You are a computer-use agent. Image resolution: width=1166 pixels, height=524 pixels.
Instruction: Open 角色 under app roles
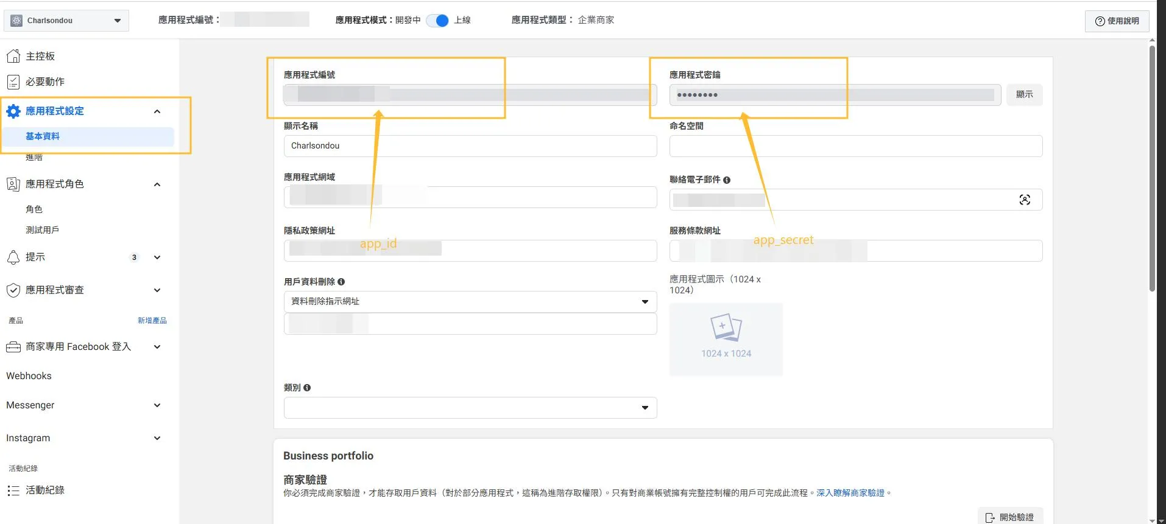34,209
